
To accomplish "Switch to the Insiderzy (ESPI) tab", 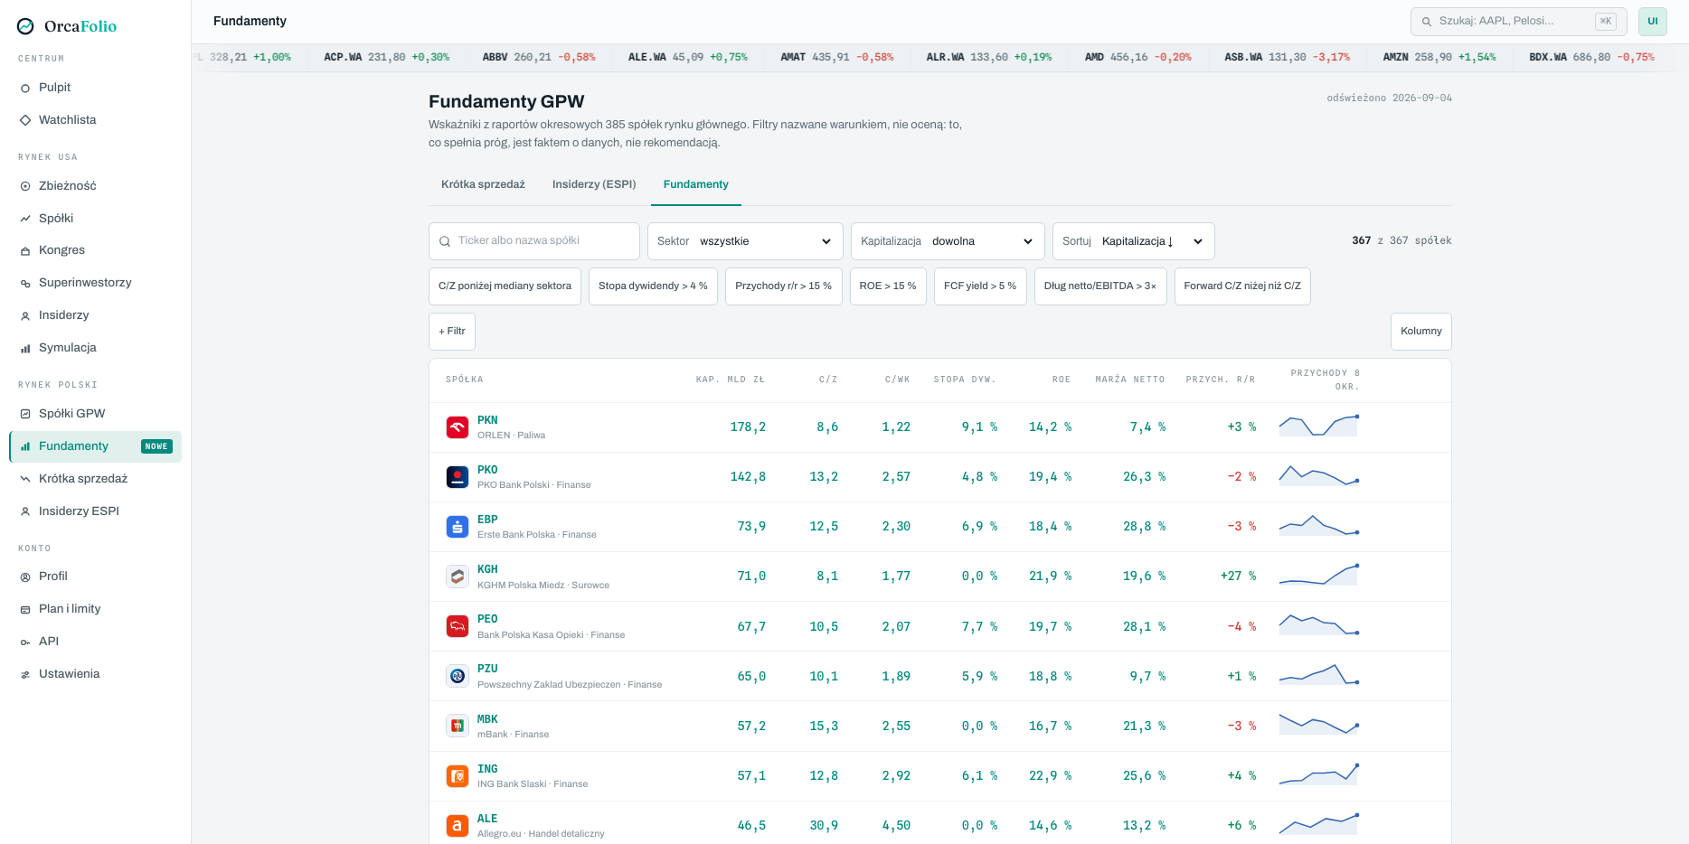I will (x=594, y=184).
